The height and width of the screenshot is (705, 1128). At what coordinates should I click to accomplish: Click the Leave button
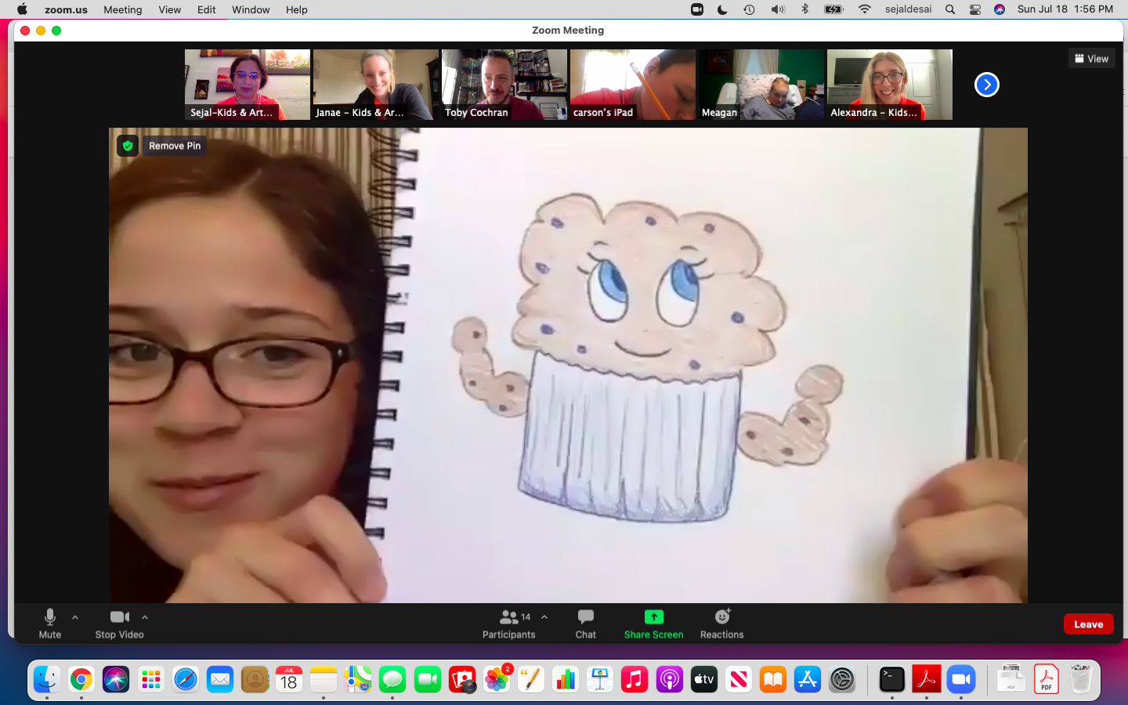coord(1087,624)
